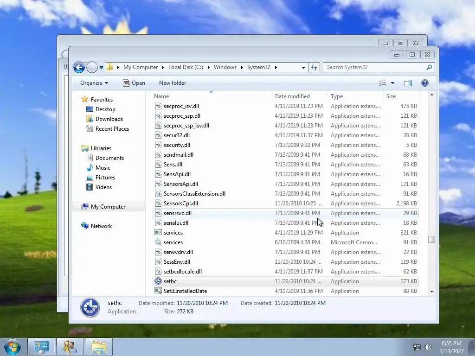Select Local Disk (C:) breadcrumb
Screen dimensions: 475x356
[x=186, y=67]
